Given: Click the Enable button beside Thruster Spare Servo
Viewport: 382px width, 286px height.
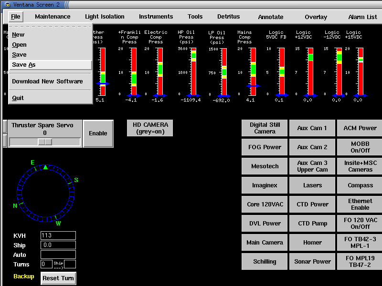Looking at the screenshot, I should tap(98, 133).
